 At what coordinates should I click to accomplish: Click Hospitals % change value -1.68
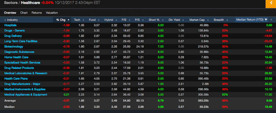click(66, 25)
